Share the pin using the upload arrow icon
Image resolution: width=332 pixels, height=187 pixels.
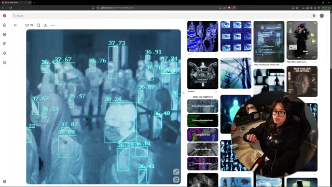46,25
